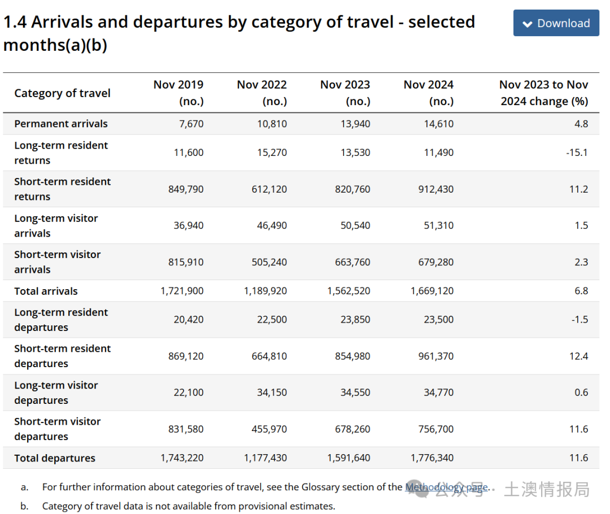The image size is (610, 514).
Task: Click the Nov 2023 column header
Action: (345, 93)
